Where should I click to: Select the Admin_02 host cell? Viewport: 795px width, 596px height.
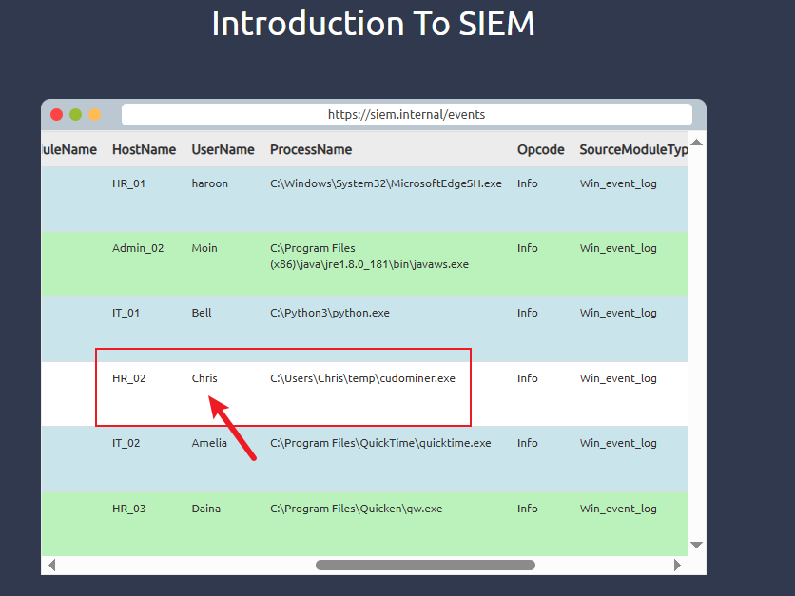[x=138, y=248]
